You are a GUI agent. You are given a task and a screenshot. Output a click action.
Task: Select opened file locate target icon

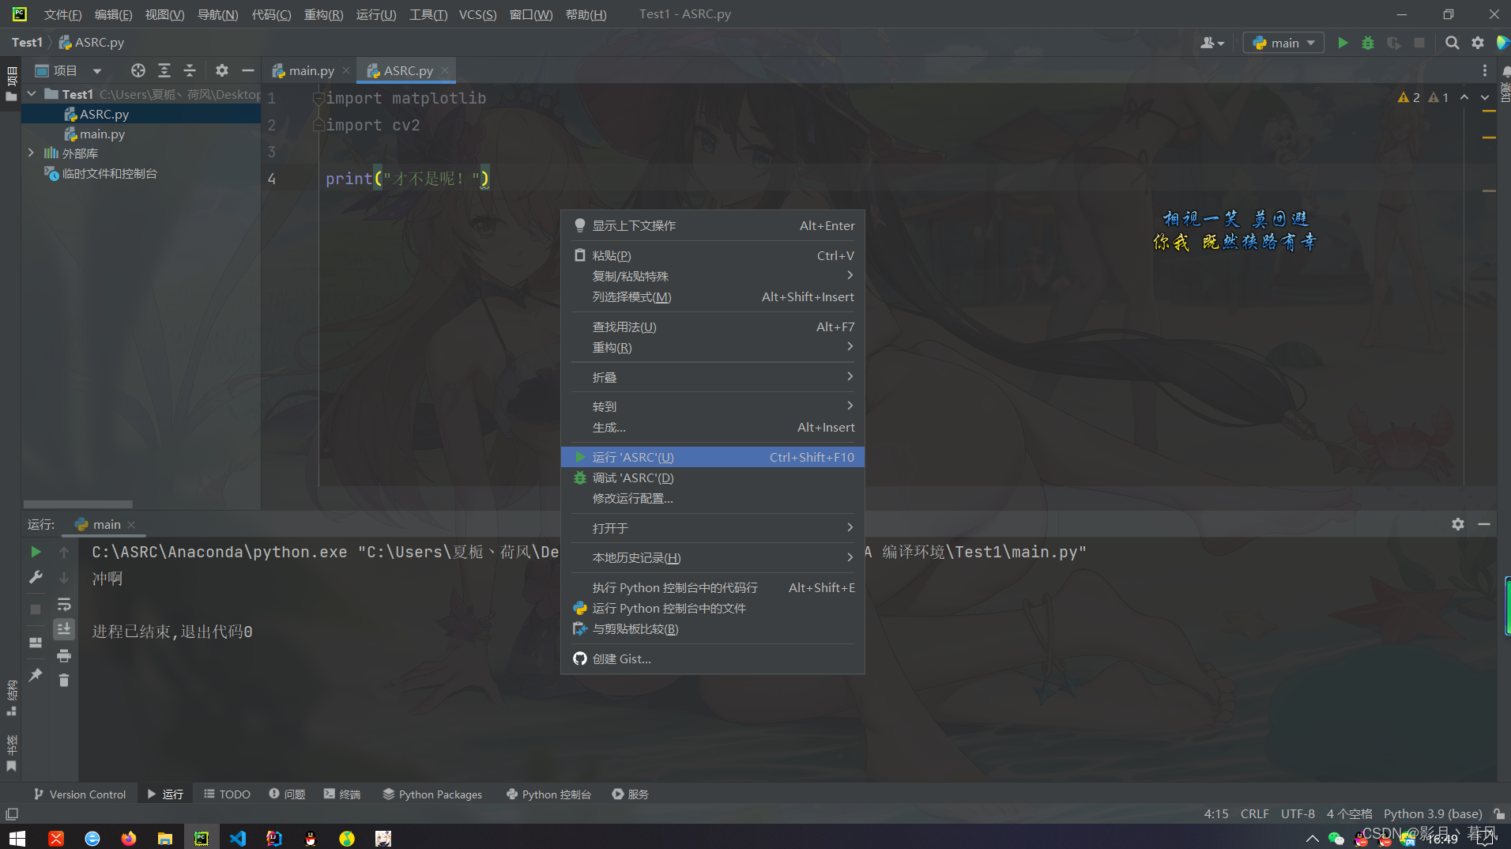[138, 70]
